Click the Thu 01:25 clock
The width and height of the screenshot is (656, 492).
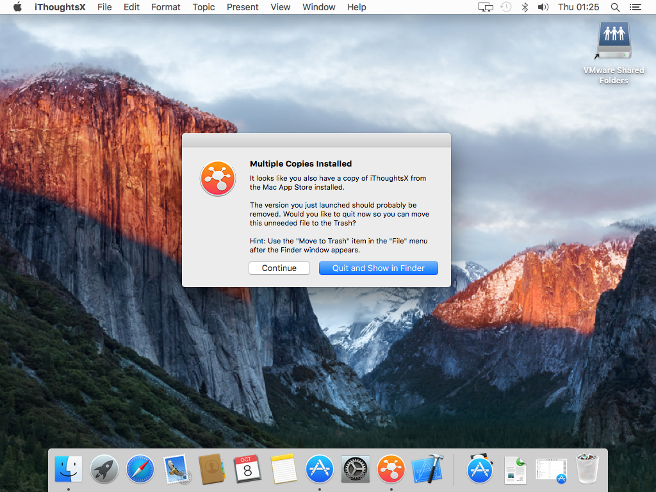point(578,7)
